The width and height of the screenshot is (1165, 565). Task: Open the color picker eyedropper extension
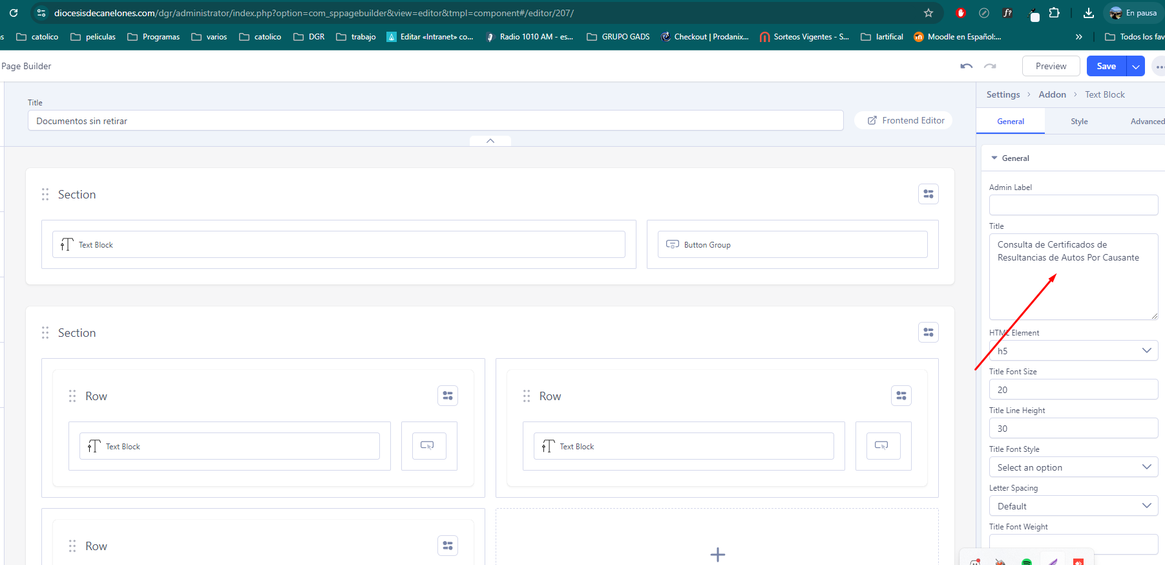click(1034, 14)
